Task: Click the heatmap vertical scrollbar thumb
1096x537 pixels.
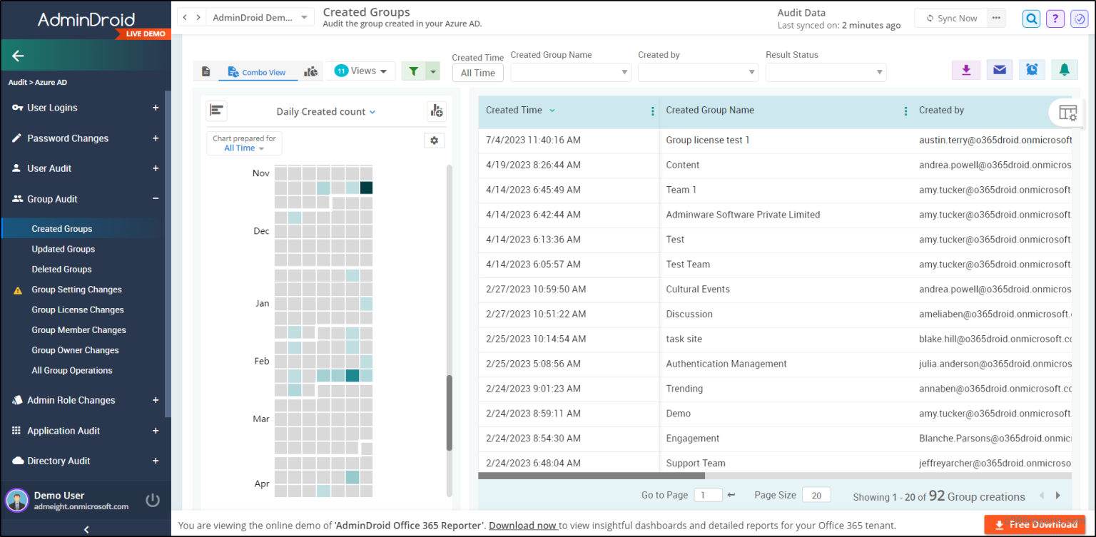Action: (x=450, y=413)
